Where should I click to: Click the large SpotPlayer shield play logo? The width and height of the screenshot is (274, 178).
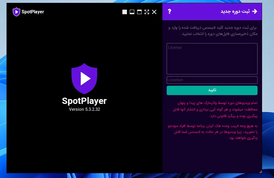click(x=84, y=79)
